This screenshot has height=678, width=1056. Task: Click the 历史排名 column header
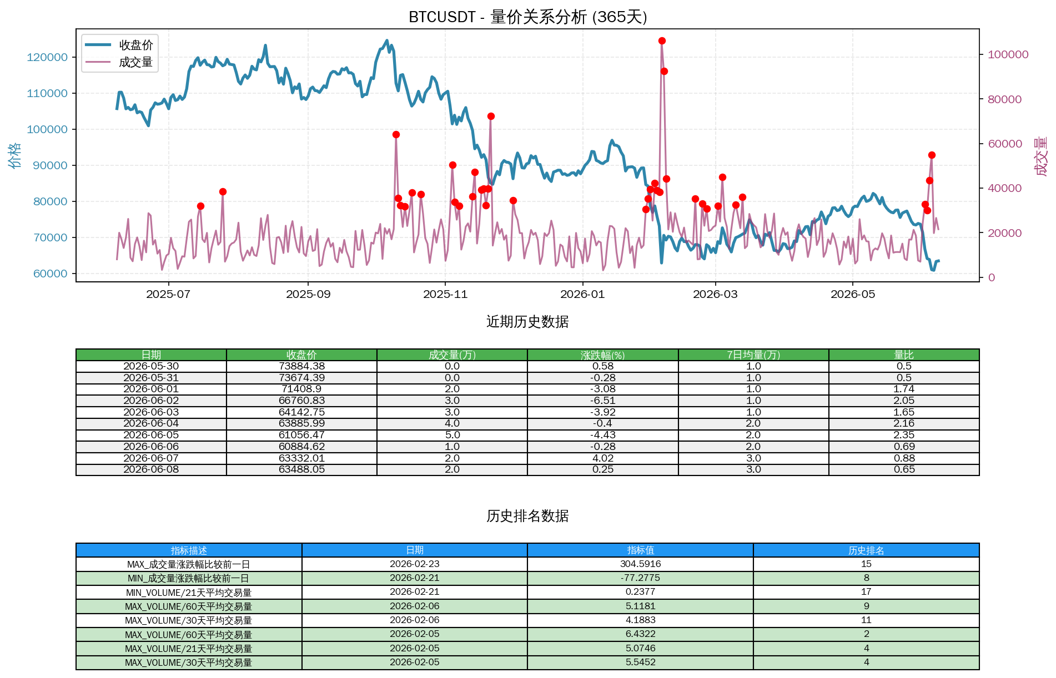click(866, 550)
